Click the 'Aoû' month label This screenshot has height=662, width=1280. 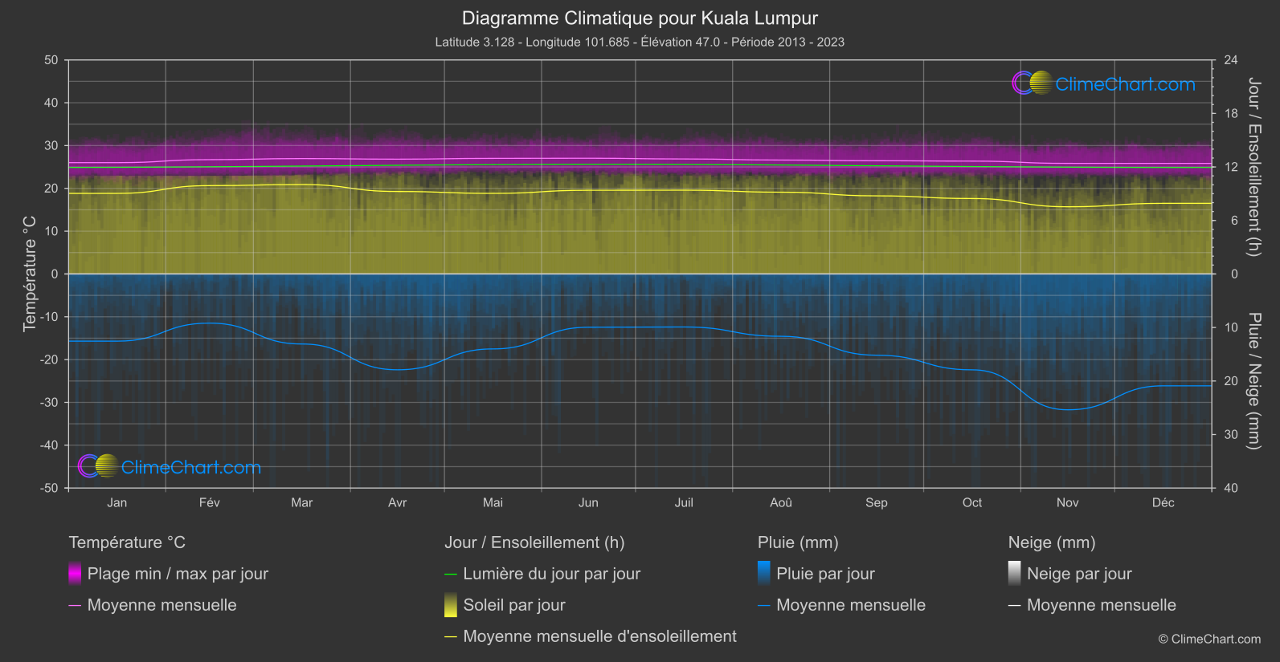pyautogui.click(x=781, y=502)
